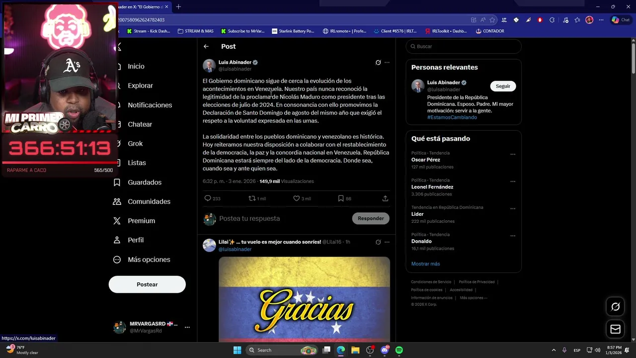Open Grok icon on Lilai reply
This screenshot has width=636, height=358.
click(x=378, y=242)
